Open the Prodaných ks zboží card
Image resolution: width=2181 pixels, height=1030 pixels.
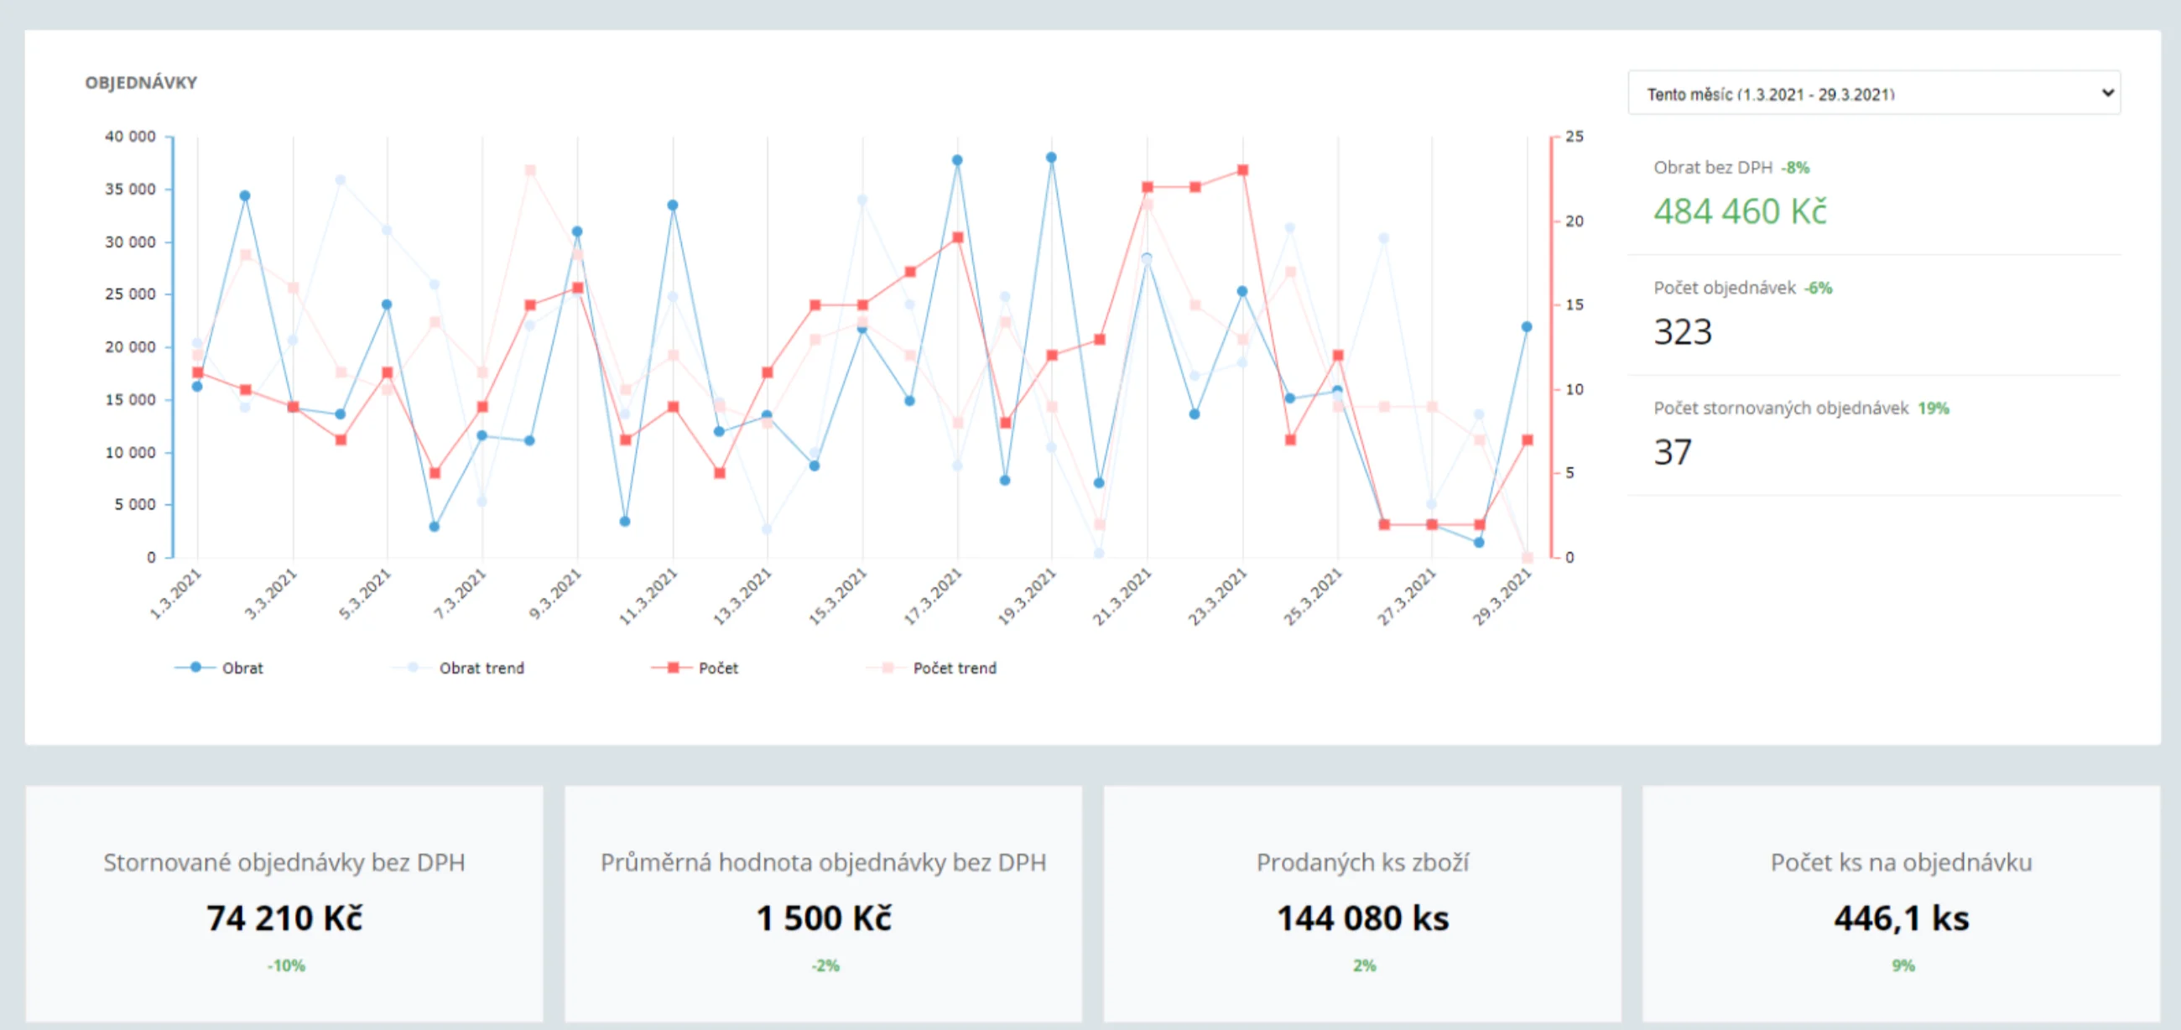(1362, 903)
